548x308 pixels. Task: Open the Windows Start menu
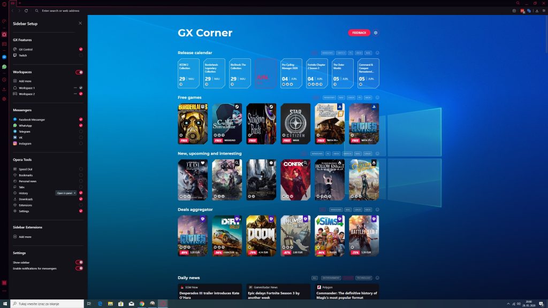5,304
